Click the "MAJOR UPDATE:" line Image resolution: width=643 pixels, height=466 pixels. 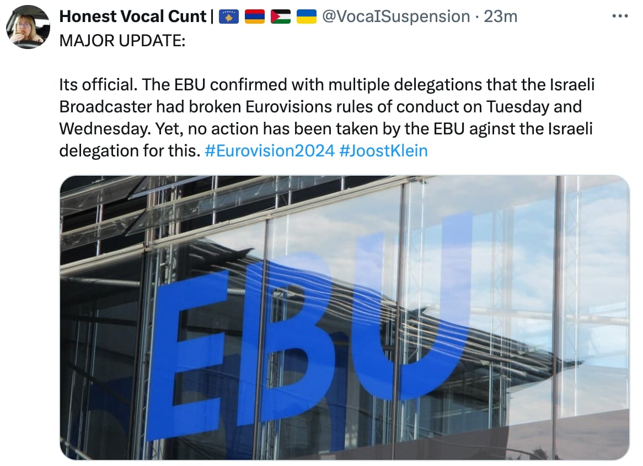click(x=122, y=42)
